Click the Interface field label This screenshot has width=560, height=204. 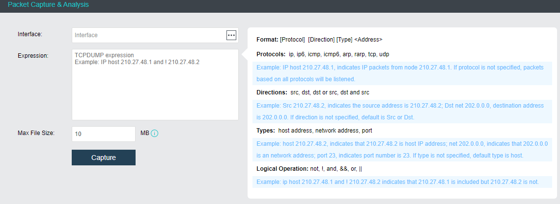coord(30,34)
